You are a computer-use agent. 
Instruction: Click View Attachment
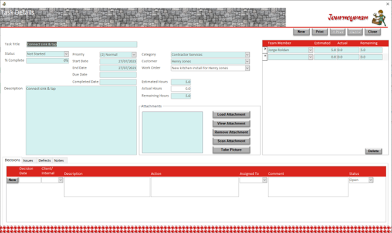pyautogui.click(x=231, y=123)
